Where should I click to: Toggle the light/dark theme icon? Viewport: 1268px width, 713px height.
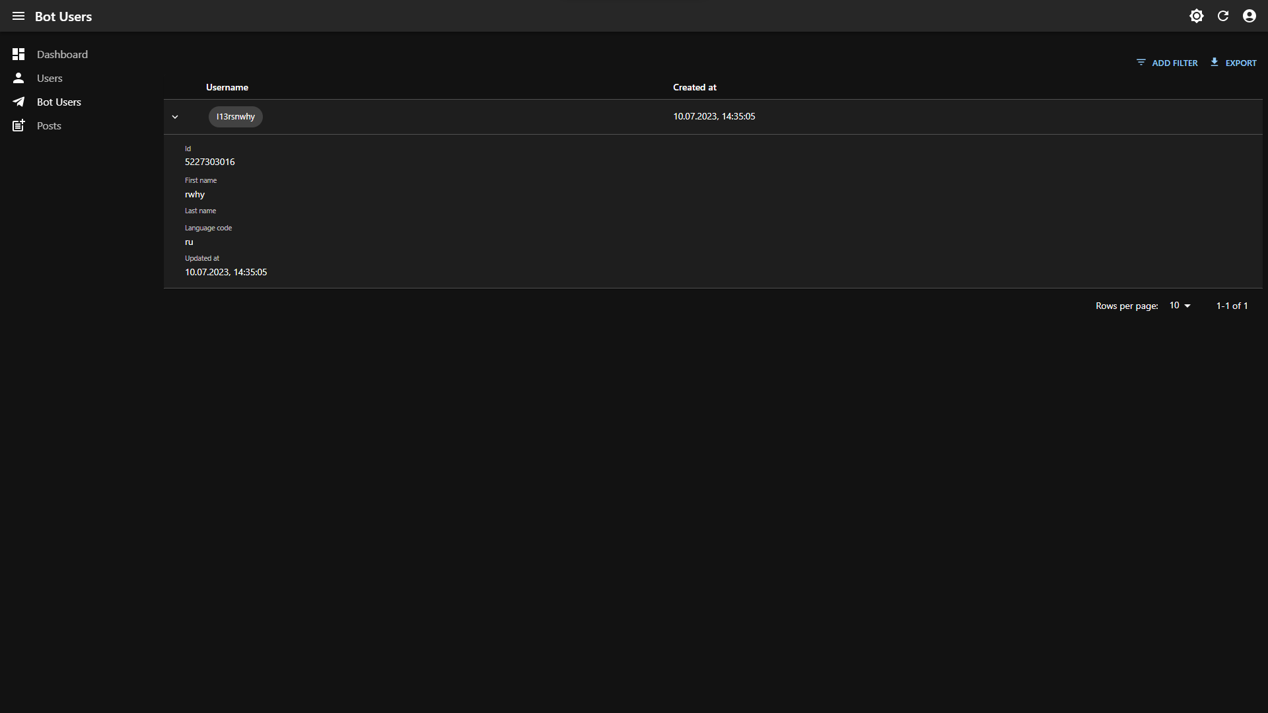click(x=1196, y=16)
